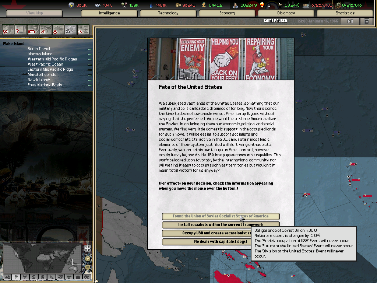This screenshot has height=283, width=377.
Task: Open the air units list icon
Action: click(46, 29)
